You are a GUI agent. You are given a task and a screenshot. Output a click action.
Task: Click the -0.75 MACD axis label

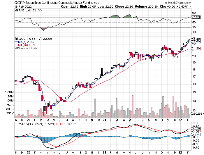[196, 148]
